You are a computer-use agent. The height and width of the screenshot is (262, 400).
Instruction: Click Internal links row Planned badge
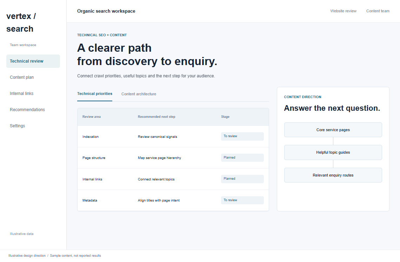[242, 179]
